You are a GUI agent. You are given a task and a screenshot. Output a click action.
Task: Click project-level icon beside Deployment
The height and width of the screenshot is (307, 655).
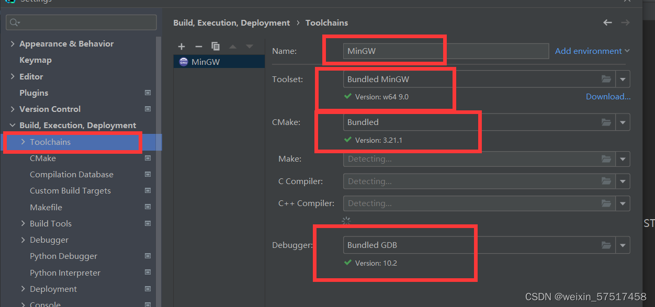[148, 289]
